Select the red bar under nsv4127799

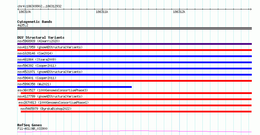[134, 99]
